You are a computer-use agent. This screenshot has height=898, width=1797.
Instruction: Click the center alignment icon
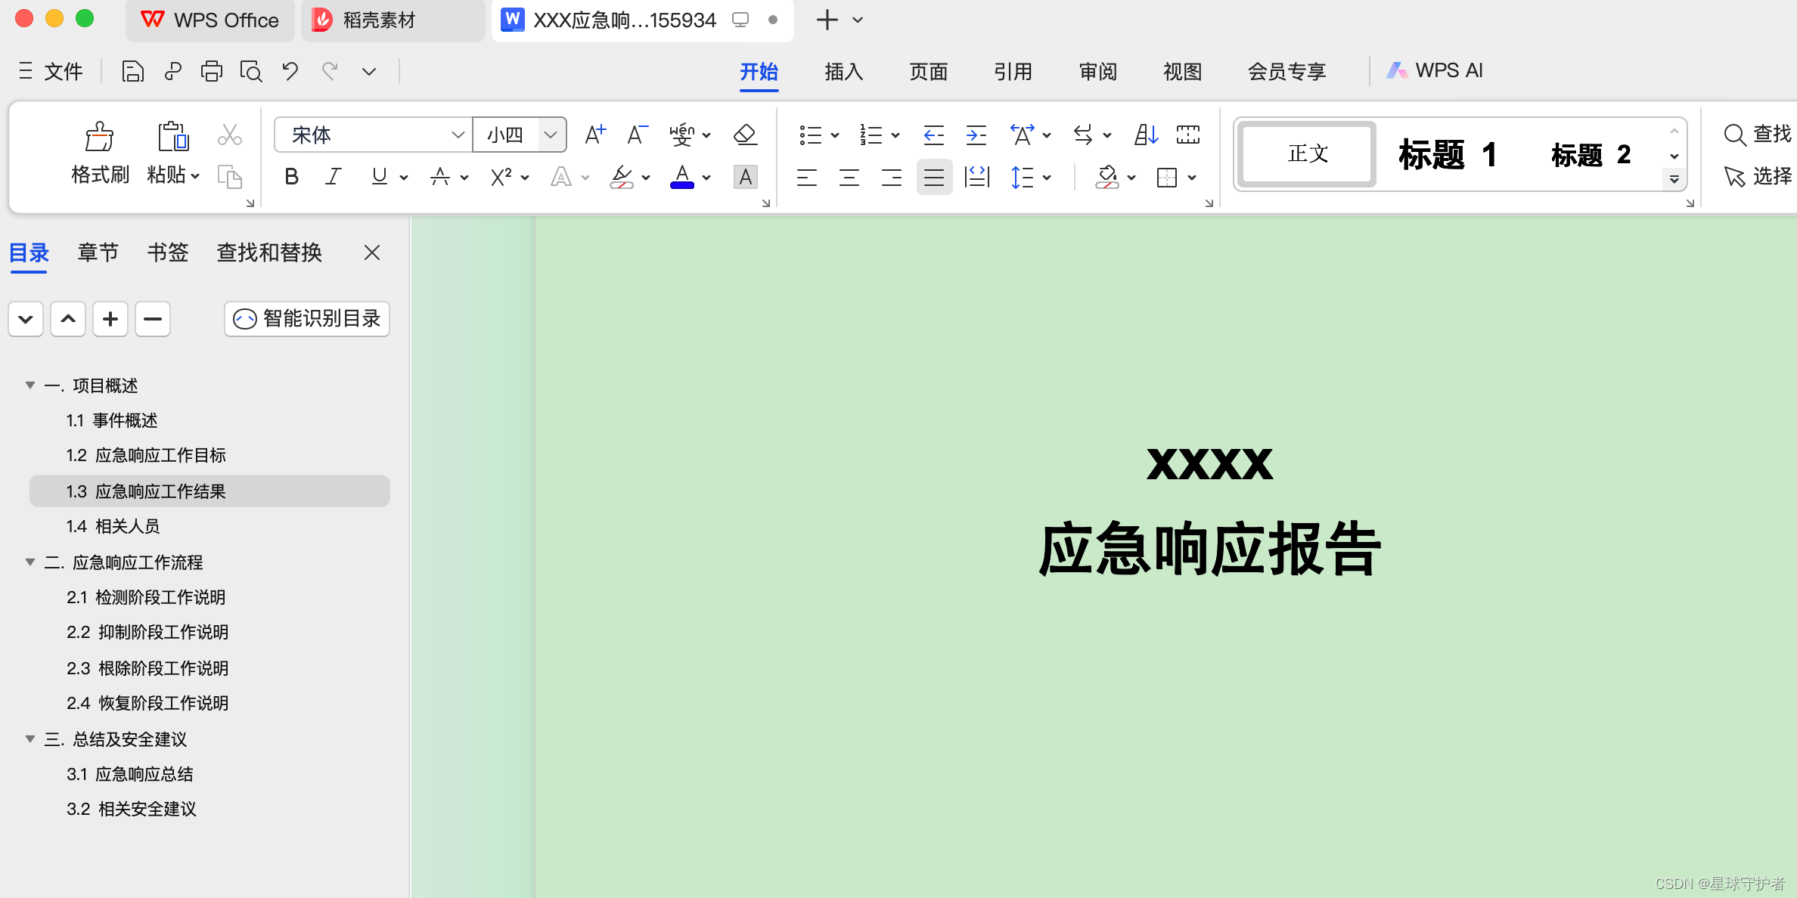[x=849, y=178]
